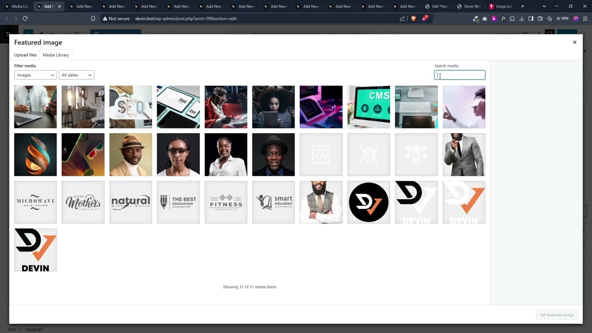
Task: Select the round black DV logo thumbnail
Action: coord(369,202)
